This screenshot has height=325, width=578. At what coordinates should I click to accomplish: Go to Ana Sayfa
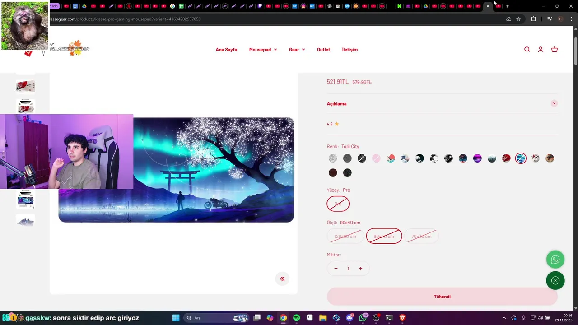[x=226, y=50]
